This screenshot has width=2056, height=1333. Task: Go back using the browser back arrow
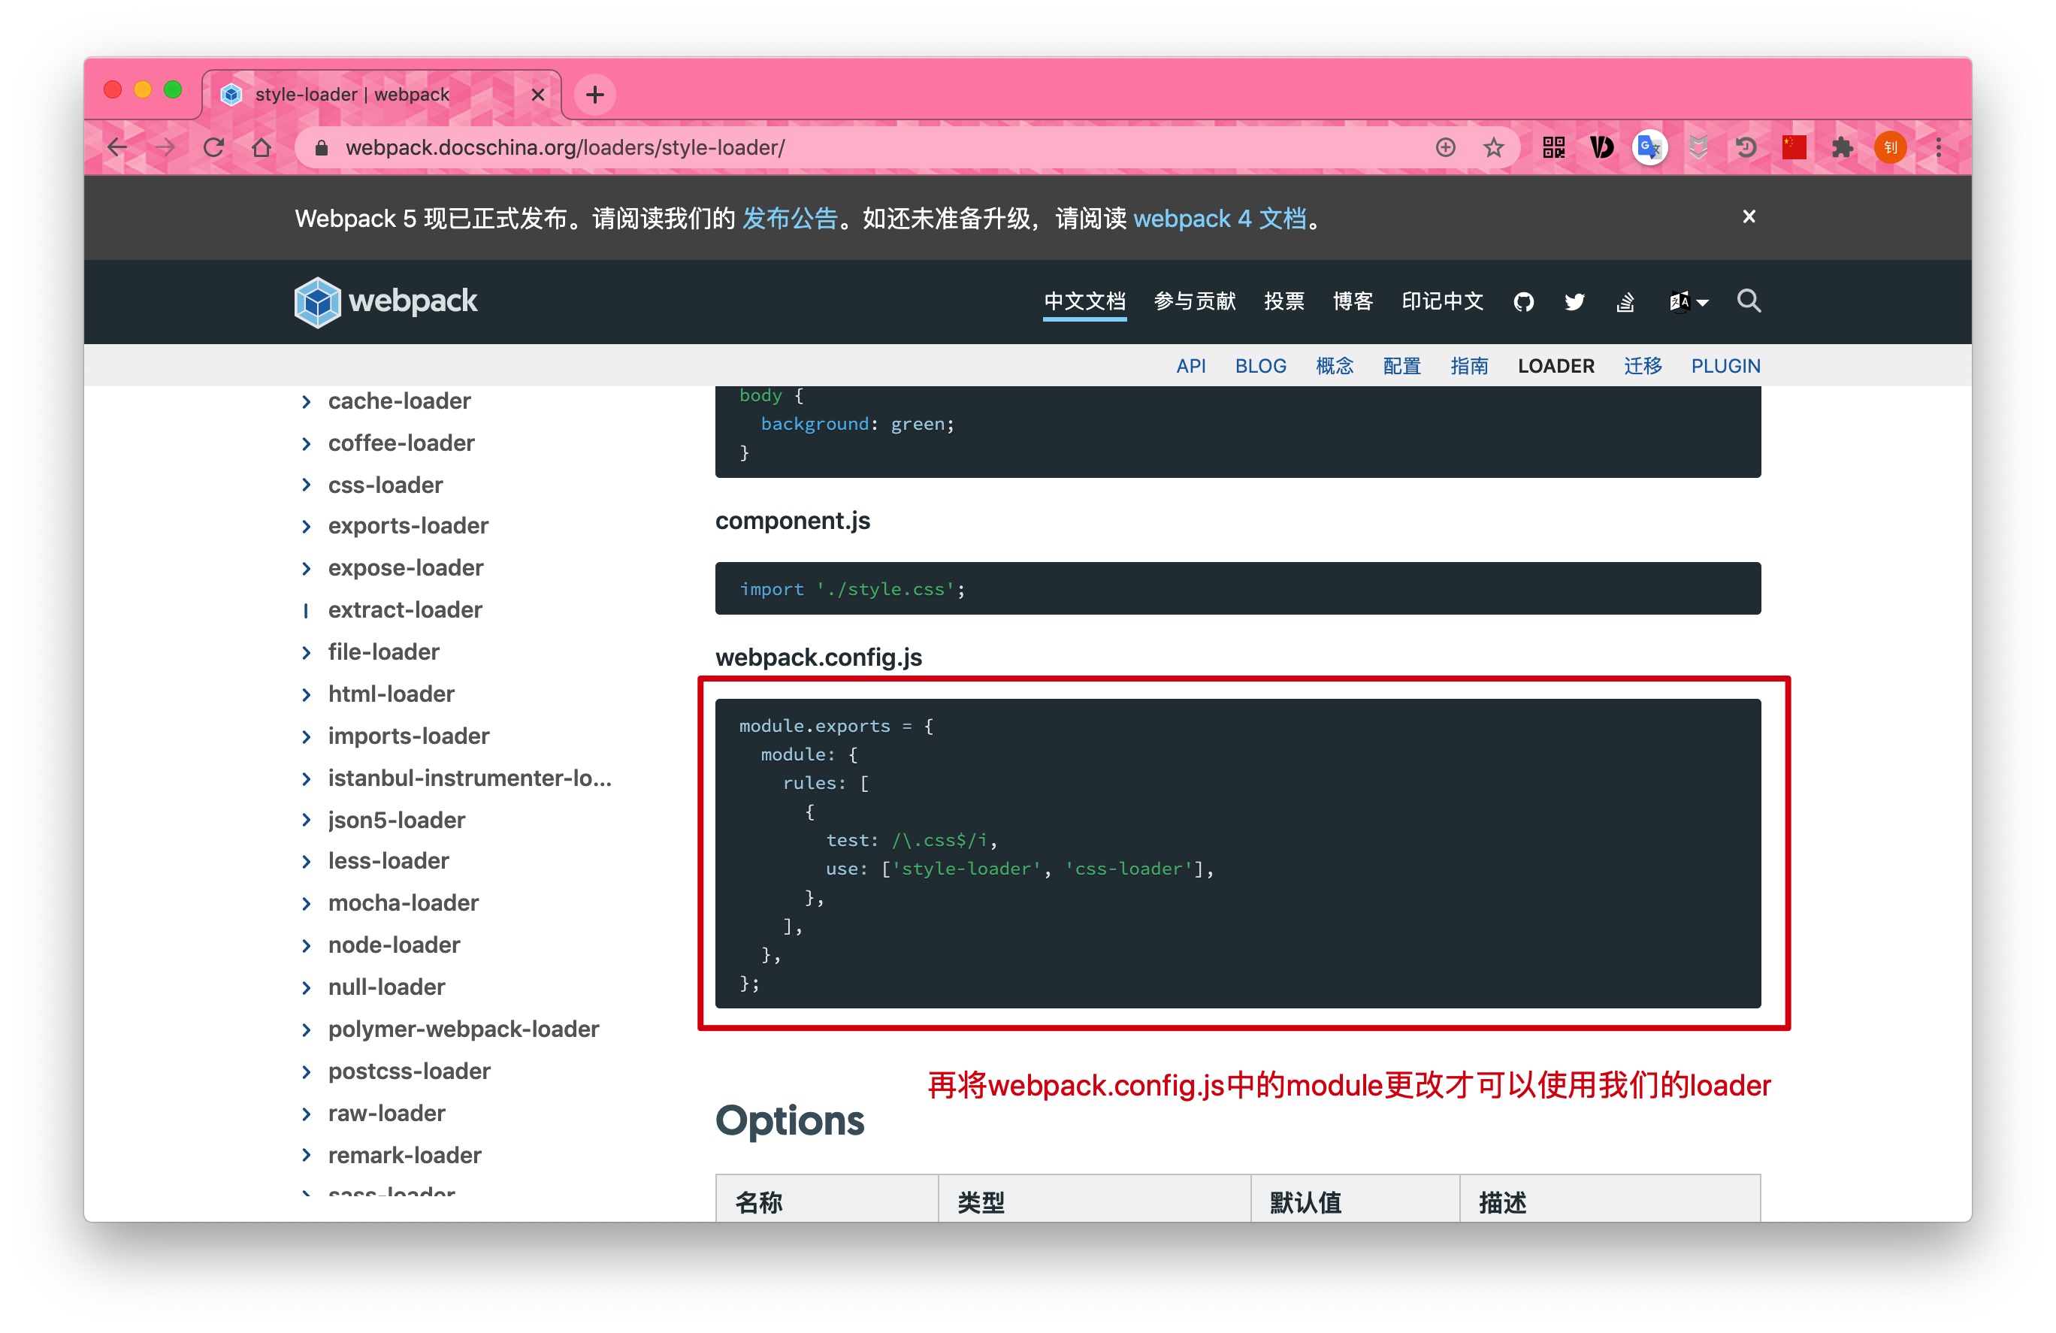116,148
